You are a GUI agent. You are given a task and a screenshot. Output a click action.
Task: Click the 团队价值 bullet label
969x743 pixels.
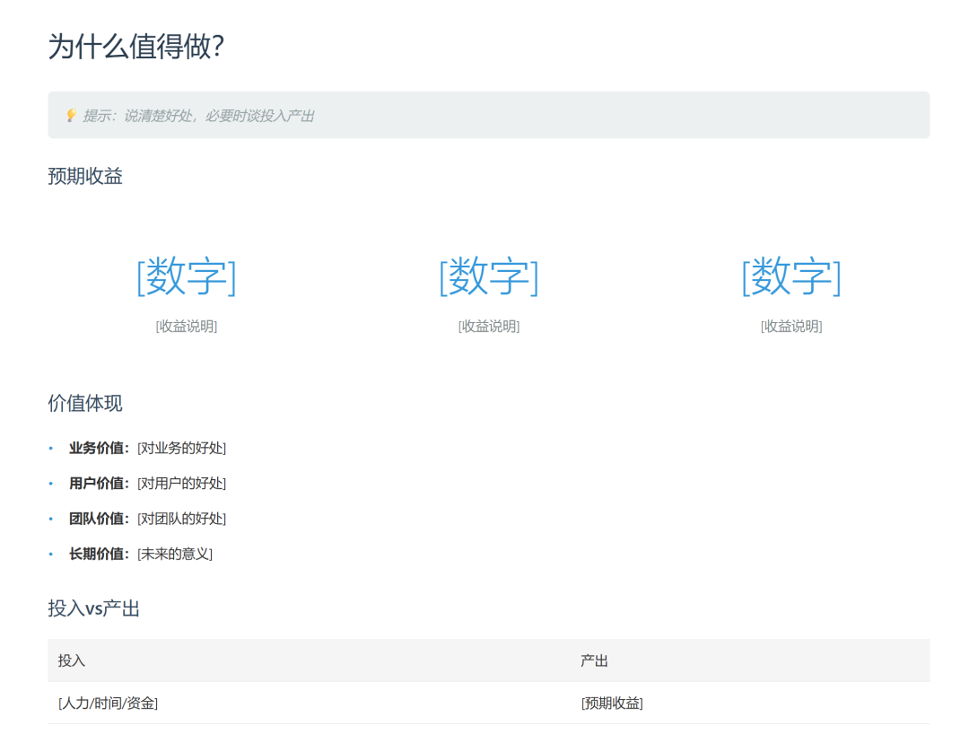[99, 519]
